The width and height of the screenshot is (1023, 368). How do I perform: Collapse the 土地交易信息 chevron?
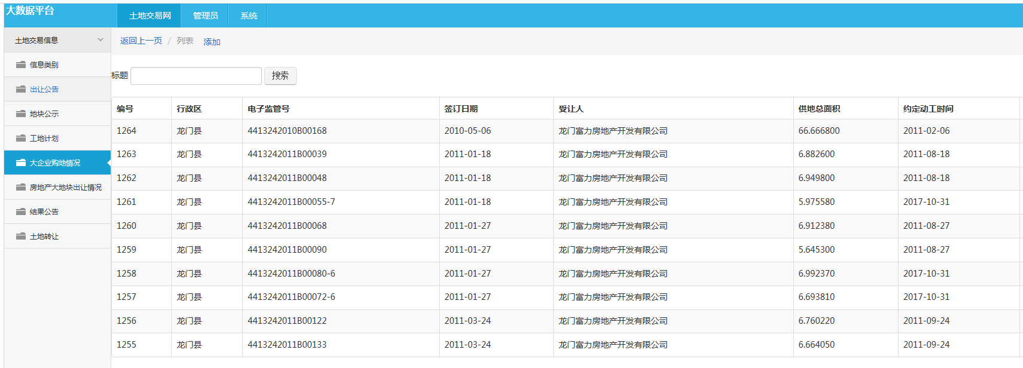point(101,40)
